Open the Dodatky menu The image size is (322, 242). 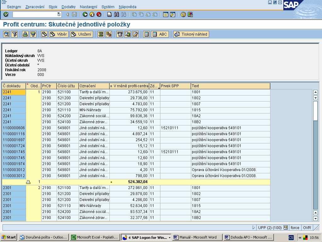(69, 7)
